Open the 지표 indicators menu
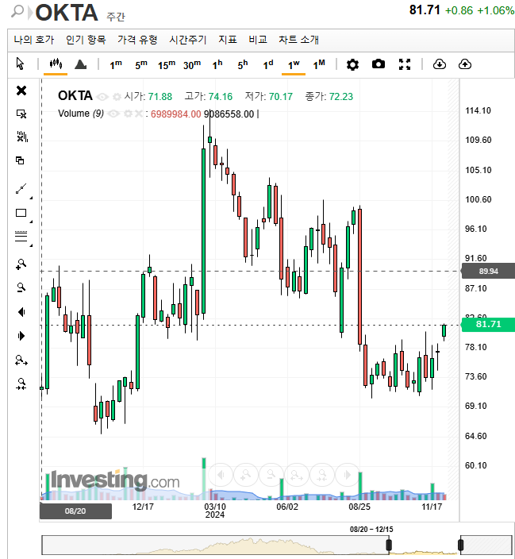The height and width of the screenshot is (559, 515). (x=228, y=39)
